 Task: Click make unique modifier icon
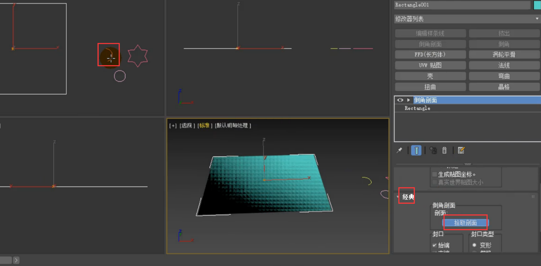433,150
